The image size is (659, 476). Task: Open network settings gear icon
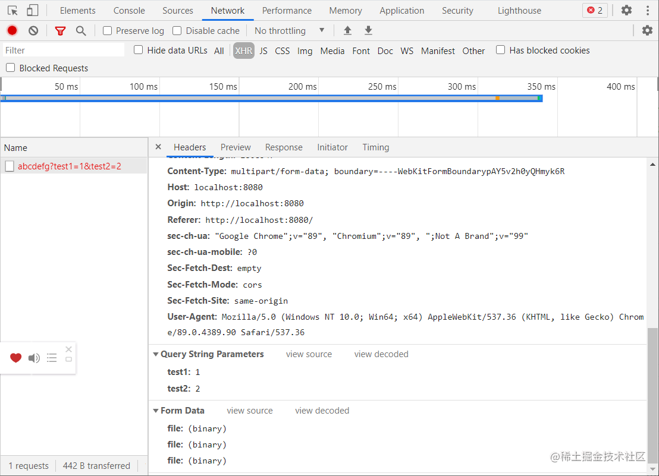pos(647,30)
